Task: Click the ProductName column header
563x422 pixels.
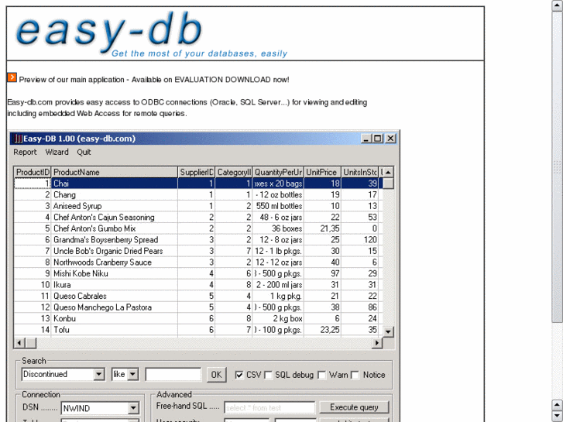Action: pyautogui.click(x=115, y=173)
